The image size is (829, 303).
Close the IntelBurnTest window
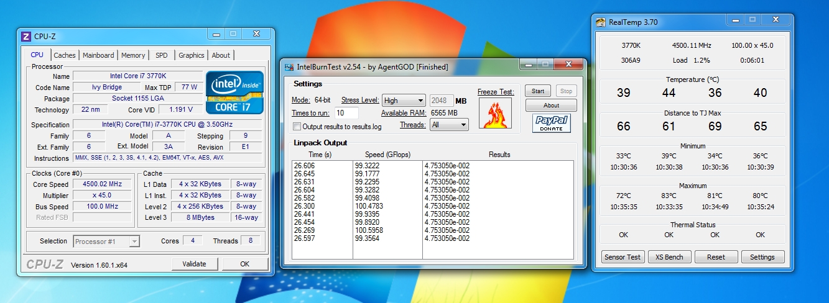pyautogui.click(x=568, y=64)
